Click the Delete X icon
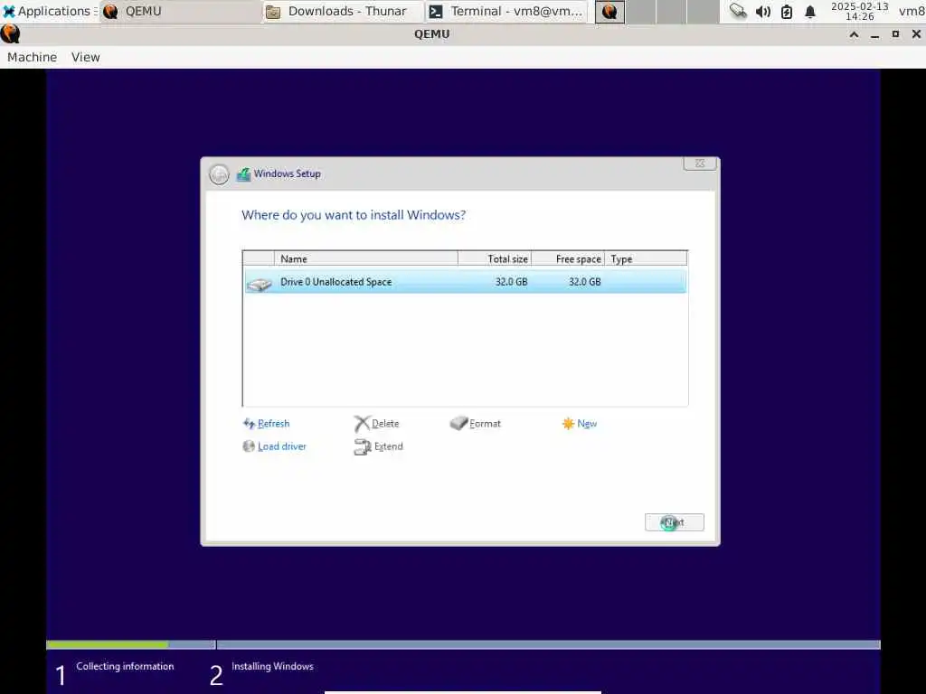 362,424
